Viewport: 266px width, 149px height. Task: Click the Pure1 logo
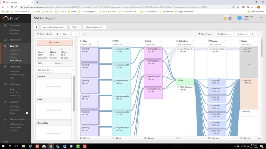click(11, 18)
